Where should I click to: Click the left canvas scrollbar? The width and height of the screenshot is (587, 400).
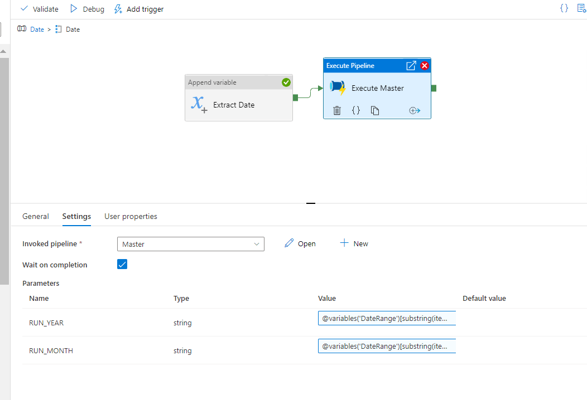4,123
